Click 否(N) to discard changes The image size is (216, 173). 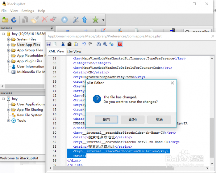tap(132, 119)
